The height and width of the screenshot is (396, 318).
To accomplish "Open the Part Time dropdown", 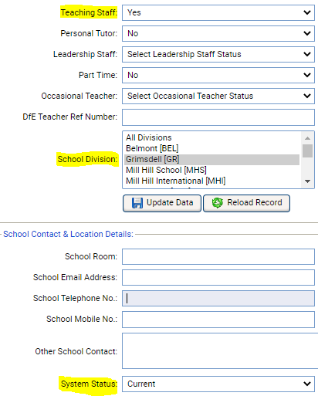I will (218, 75).
